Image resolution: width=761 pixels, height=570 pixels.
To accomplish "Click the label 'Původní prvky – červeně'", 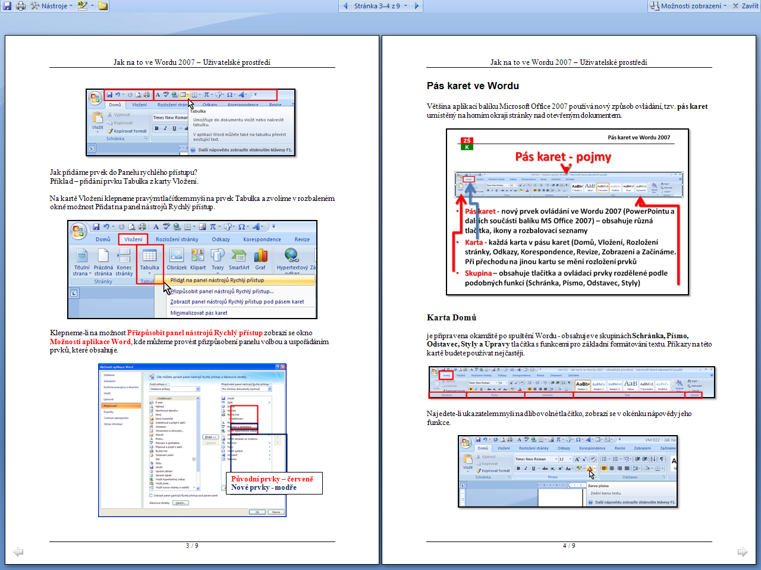I will 272,478.
